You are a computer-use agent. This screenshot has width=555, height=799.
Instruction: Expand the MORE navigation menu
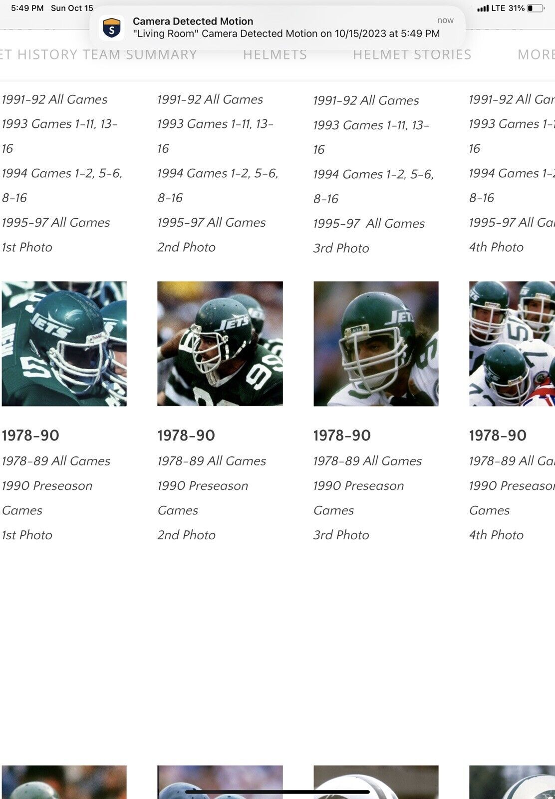pyautogui.click(x=536, y=54)
